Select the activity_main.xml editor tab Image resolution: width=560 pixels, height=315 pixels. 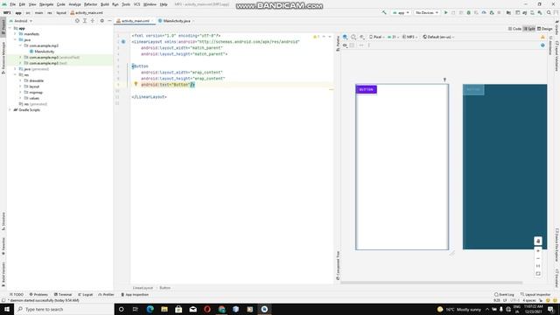click(x=135, y=21)
